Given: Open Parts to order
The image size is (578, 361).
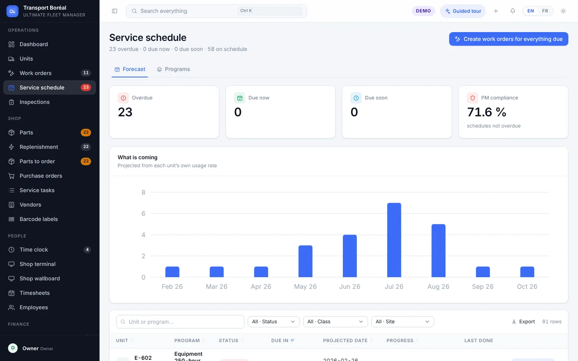Looking at the screenshot, I should coord(49,161).
